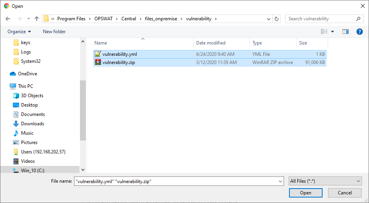Open File name history dropdown
The height and width of the screenshot is (203, 369).
tap(280, 182)
